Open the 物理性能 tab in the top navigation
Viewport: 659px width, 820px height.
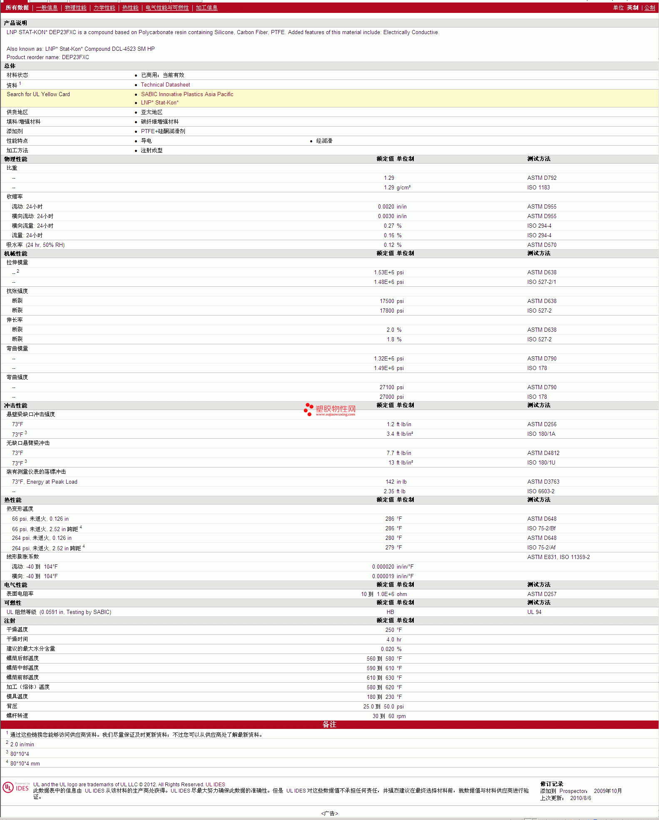(x=76, y=8)
